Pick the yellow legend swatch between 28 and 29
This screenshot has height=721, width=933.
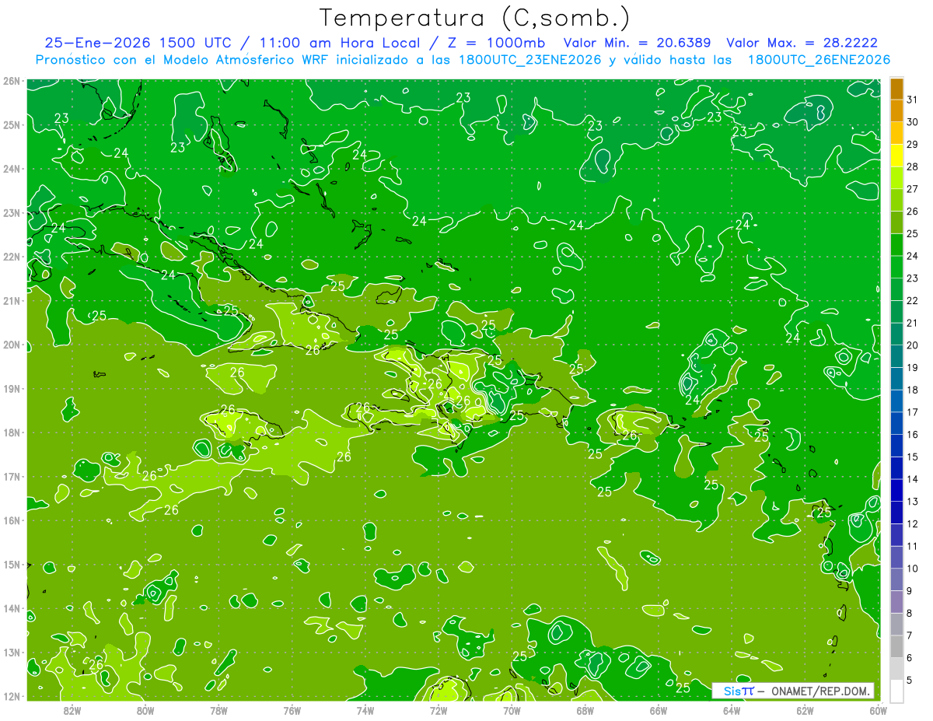896,156
